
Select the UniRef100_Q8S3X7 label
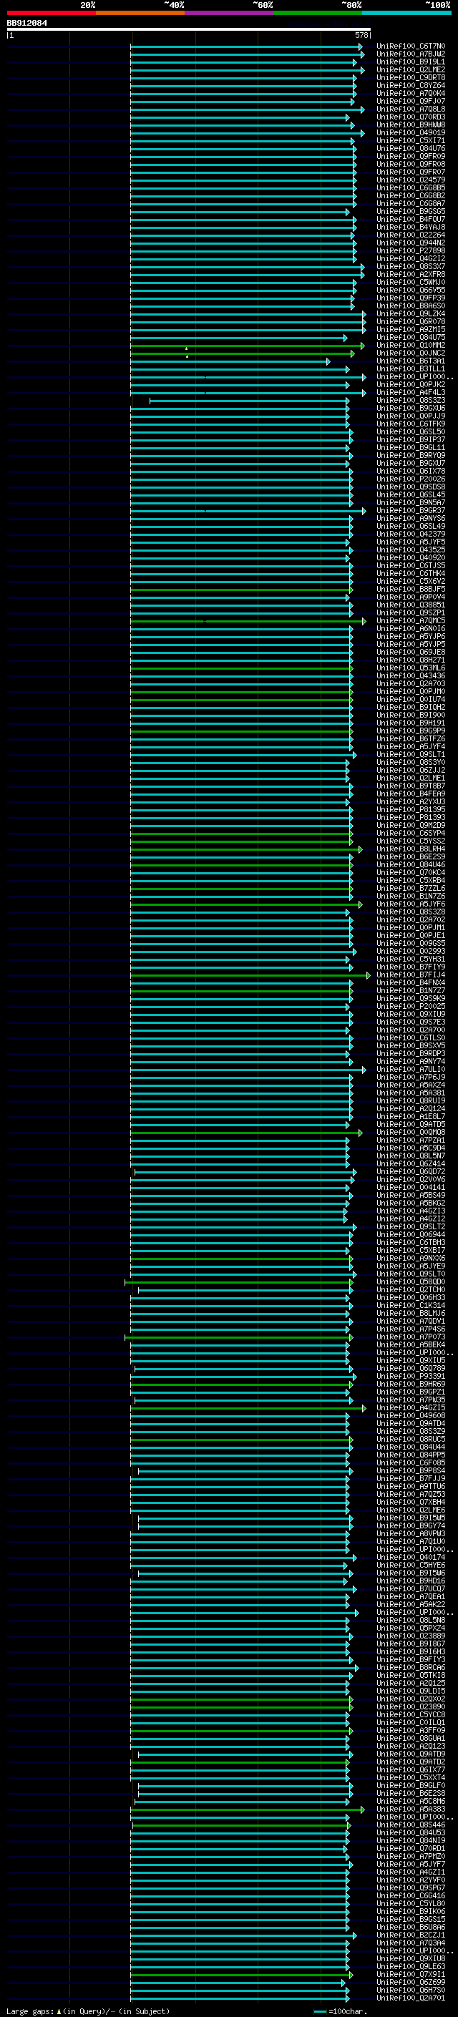coord(411,266)
